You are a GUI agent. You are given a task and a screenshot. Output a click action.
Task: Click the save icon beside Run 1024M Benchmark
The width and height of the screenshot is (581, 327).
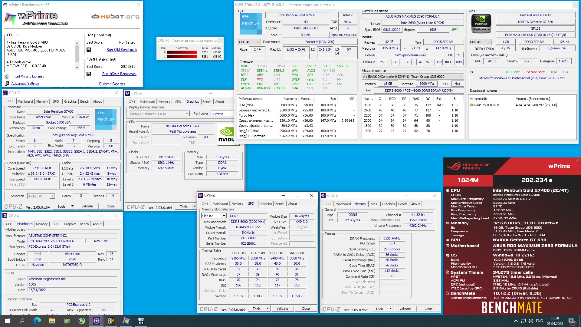[x=89, y=74]
